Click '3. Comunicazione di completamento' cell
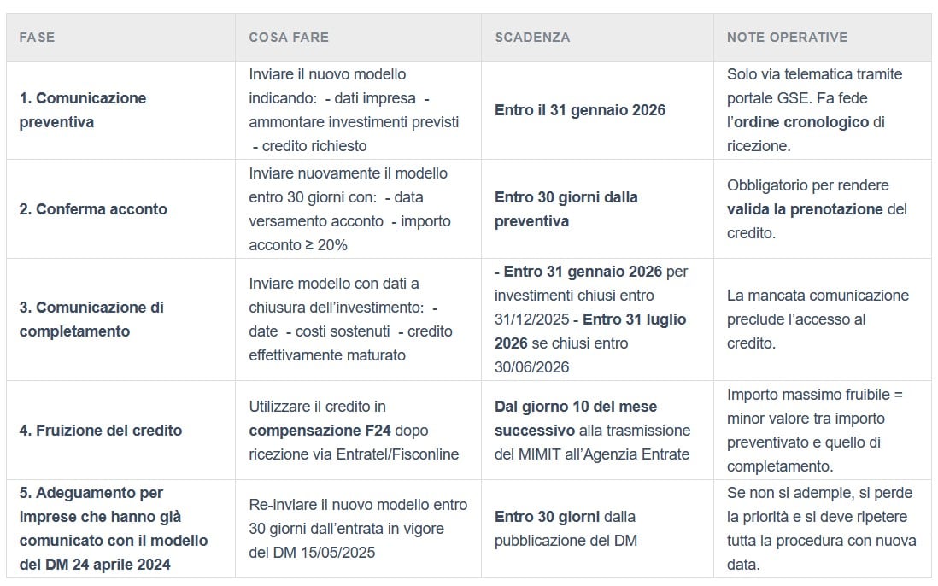This screenshot has height=586, width=938. pos(120,319)
